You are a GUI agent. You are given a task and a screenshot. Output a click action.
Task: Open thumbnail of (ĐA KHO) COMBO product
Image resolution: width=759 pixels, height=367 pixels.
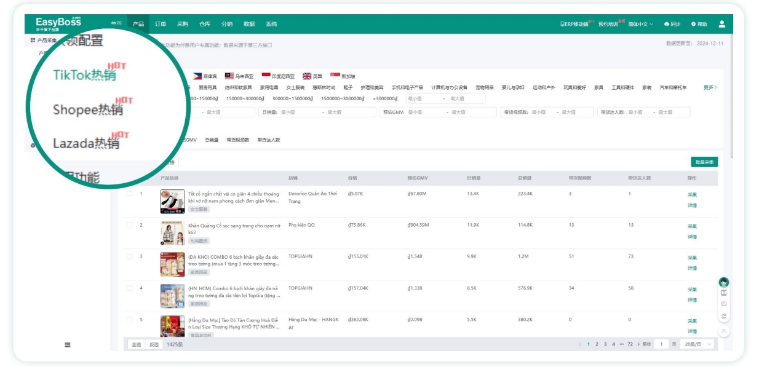click(172, 264)
